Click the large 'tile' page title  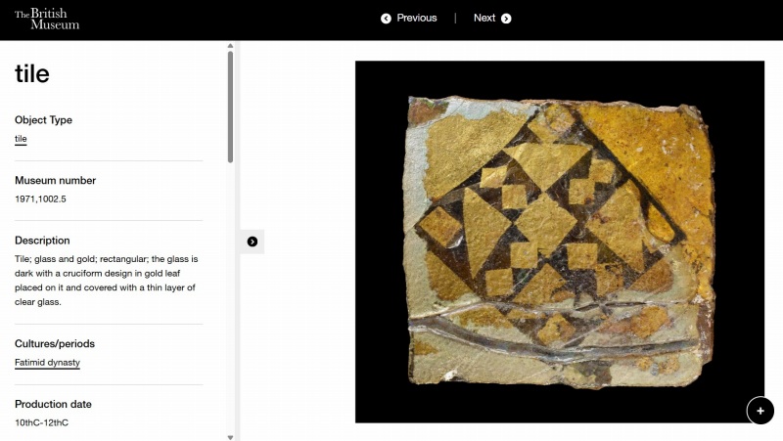tap(32, 74)
